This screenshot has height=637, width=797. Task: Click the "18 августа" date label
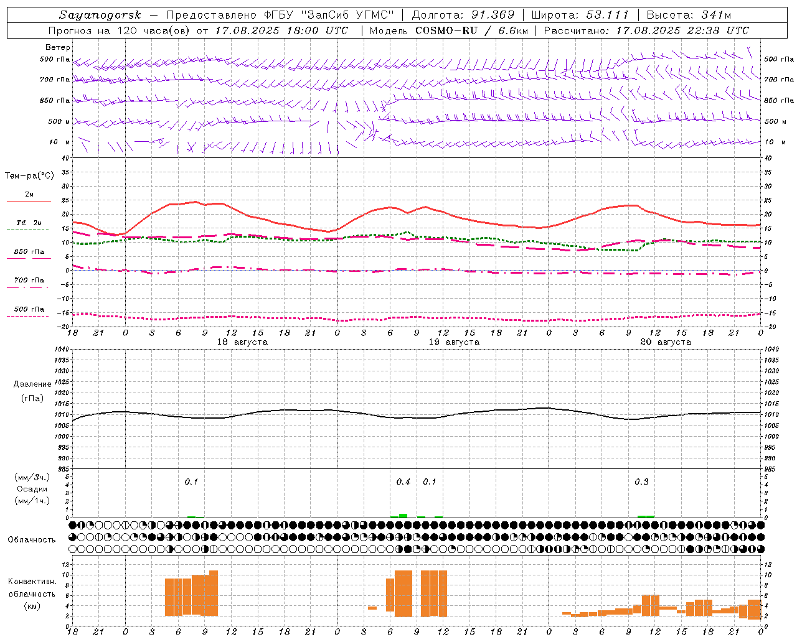click(x=242, y=342)
